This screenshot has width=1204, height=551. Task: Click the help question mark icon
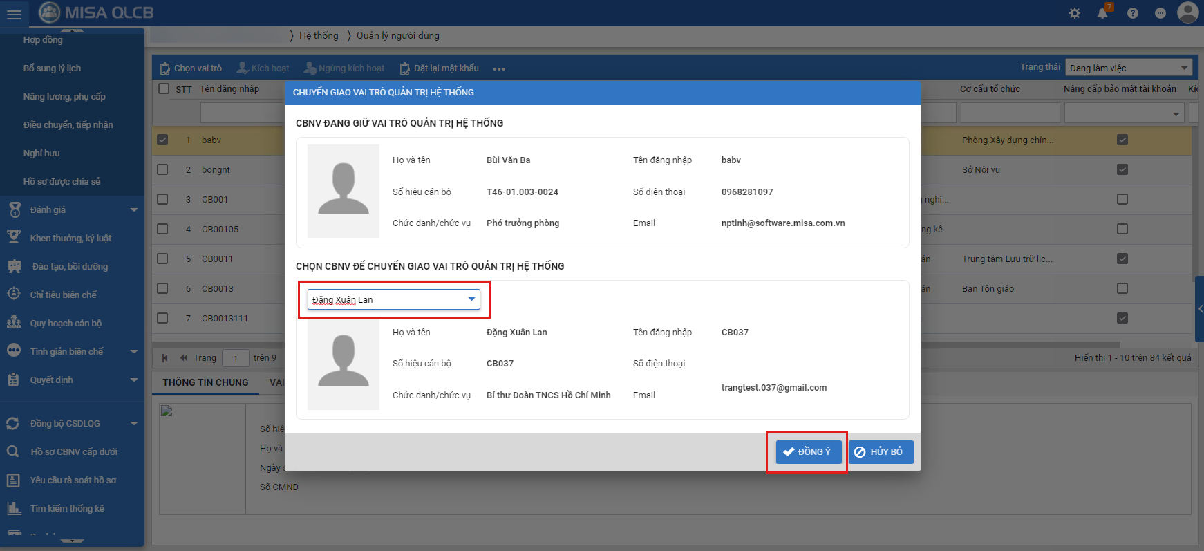pos(1133,13)
